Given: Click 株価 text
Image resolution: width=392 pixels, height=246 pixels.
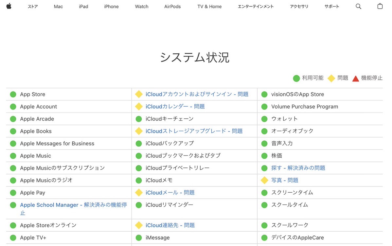Looking at the screenshot, I should (x=277, y=155).
